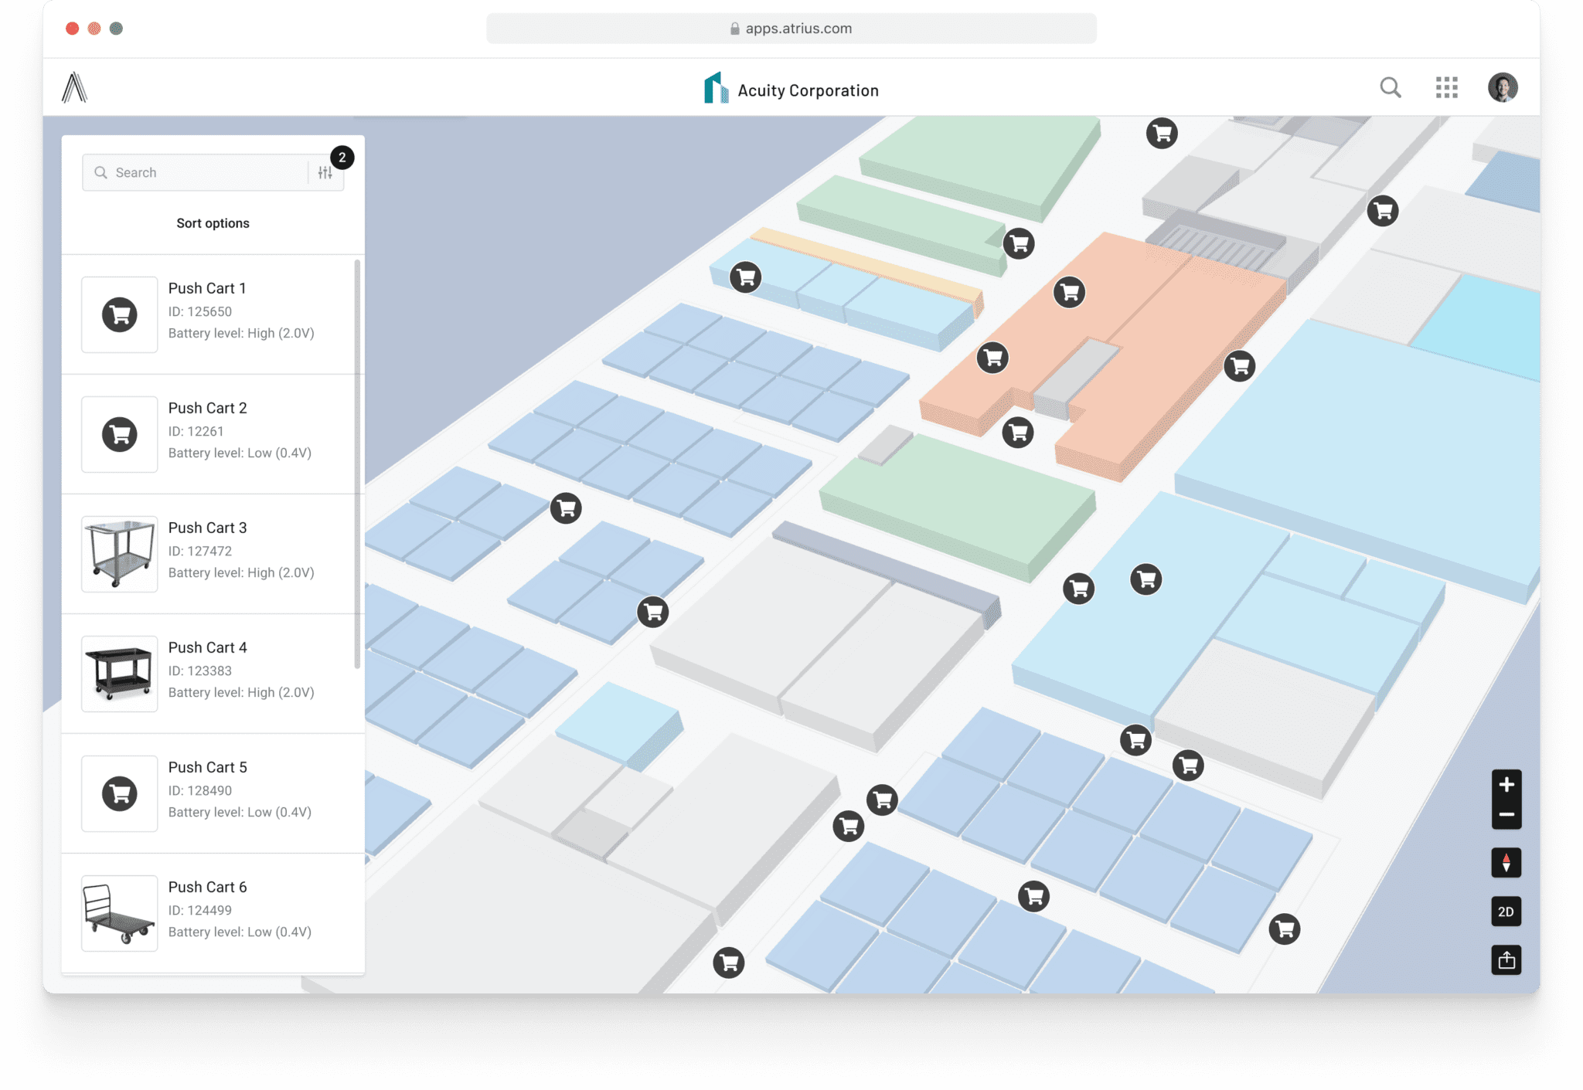Image resolution: width=1583 pixels, height=1090 pixels.
Task: Open the apps grid icon in top right
Action: pyautogui.click(x=1447, y=87)
